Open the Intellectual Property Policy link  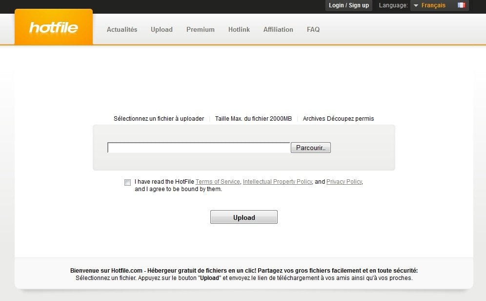tap(277, 182)
